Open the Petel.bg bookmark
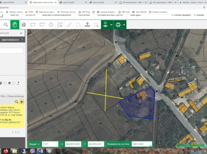The width and height of the screenshot is (207, 154). (x=16, y=12)
